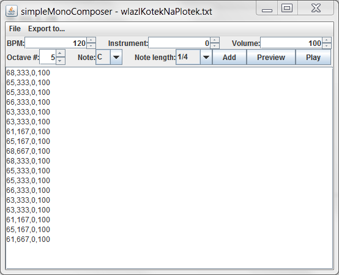Minimize the simpleMonoComposer window
Screen dimensions: 339x275
tap(267, 9)
